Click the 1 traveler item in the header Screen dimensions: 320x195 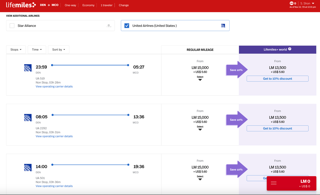tap(106, 5)
